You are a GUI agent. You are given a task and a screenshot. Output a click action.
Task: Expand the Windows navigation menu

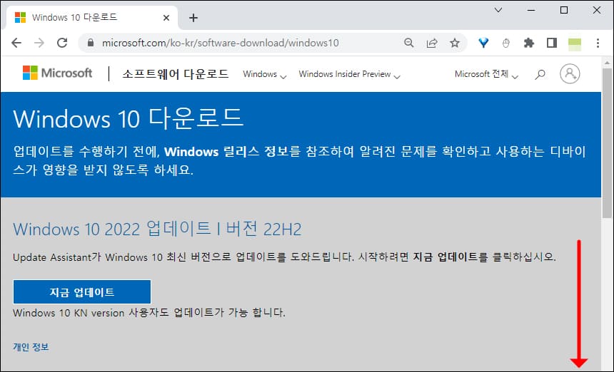pyautogui.click(x=265, y=74)
